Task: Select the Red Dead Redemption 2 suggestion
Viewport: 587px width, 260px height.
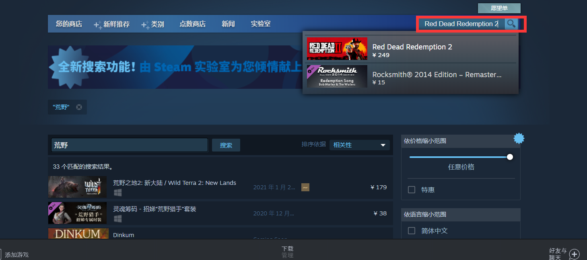Action: 411,49
